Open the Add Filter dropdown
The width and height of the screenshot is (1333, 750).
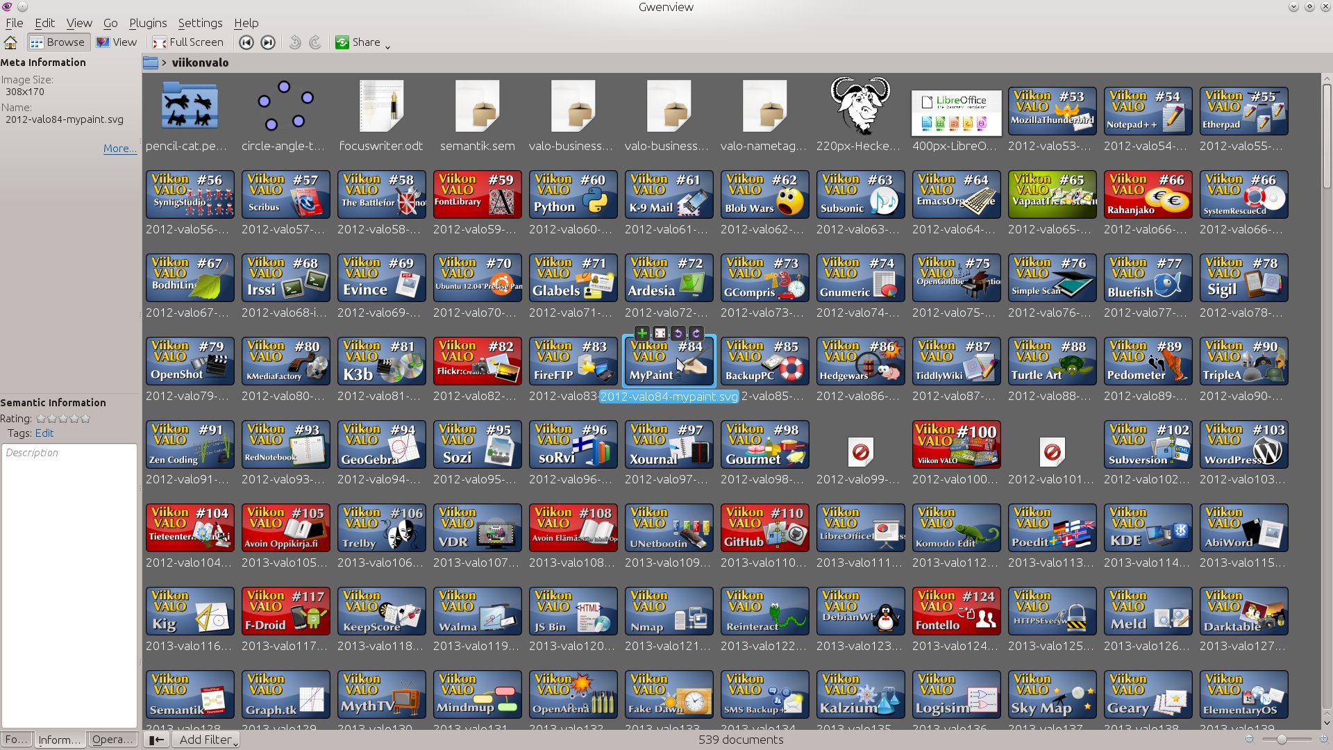206,740
